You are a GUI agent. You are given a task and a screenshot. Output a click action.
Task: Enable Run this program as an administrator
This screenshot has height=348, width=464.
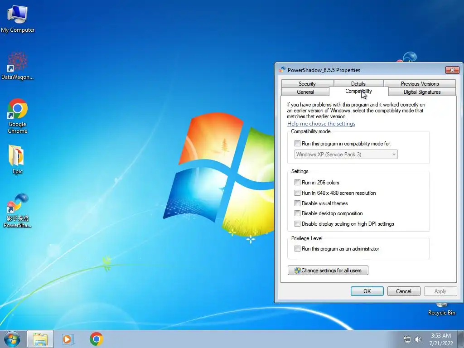click(x=297, y=249)
